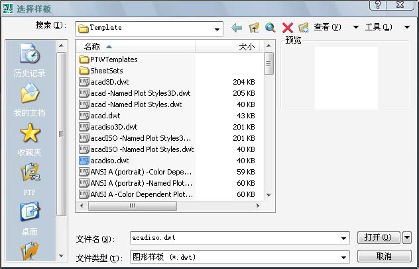
Task: Expand the file type (*.dwt) dropdown
Action: [343, 257]
